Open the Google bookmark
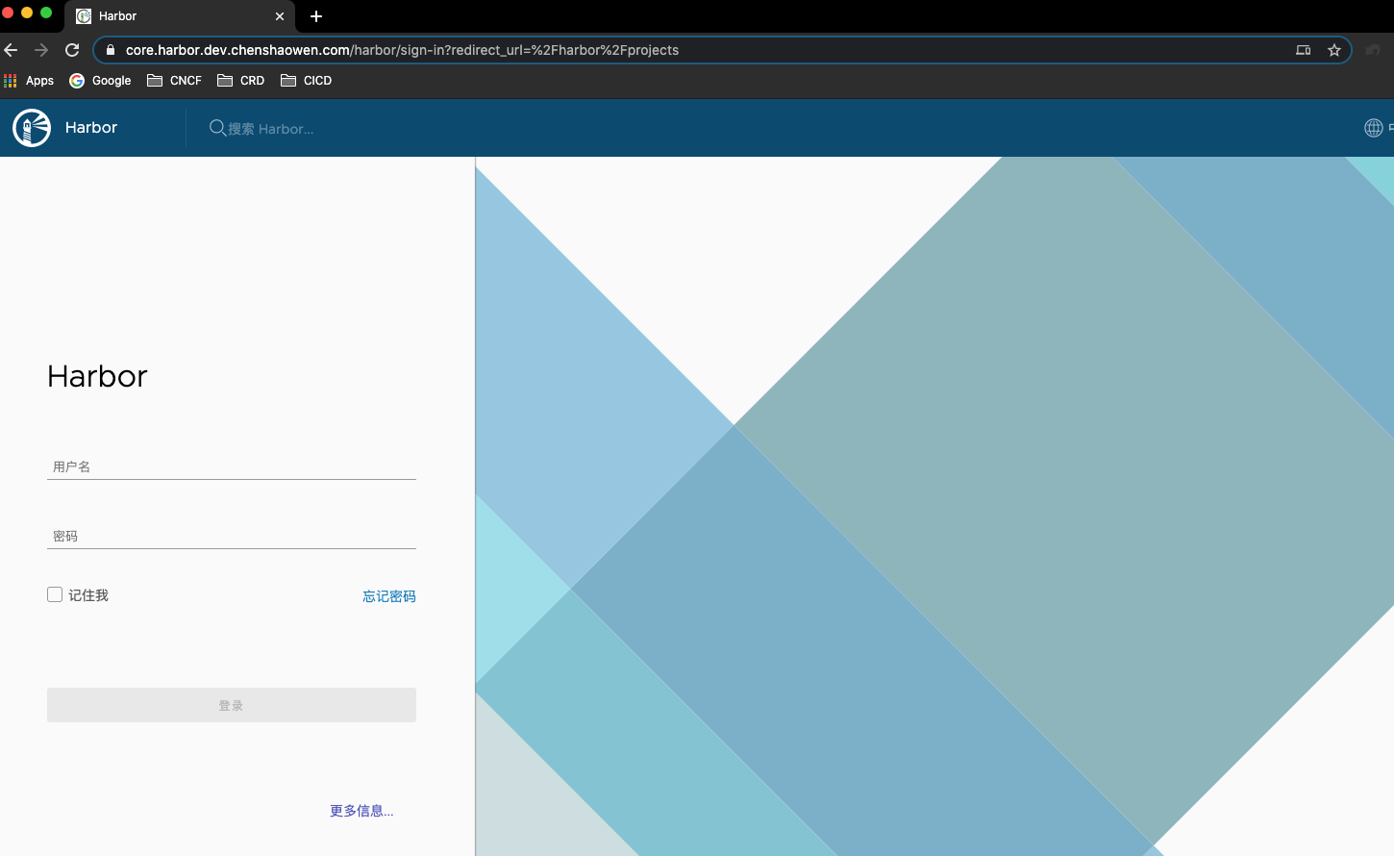The width and height of the screenshot is (1394, 856). (100, 81)
